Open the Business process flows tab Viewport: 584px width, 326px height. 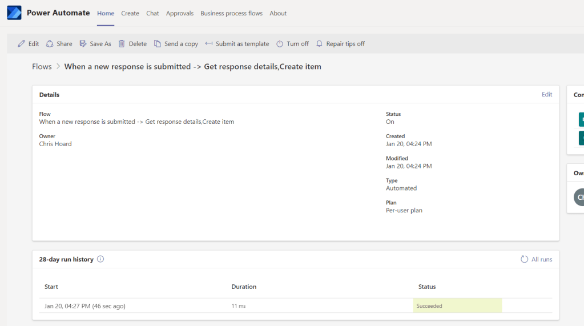(x=231, y=13)
